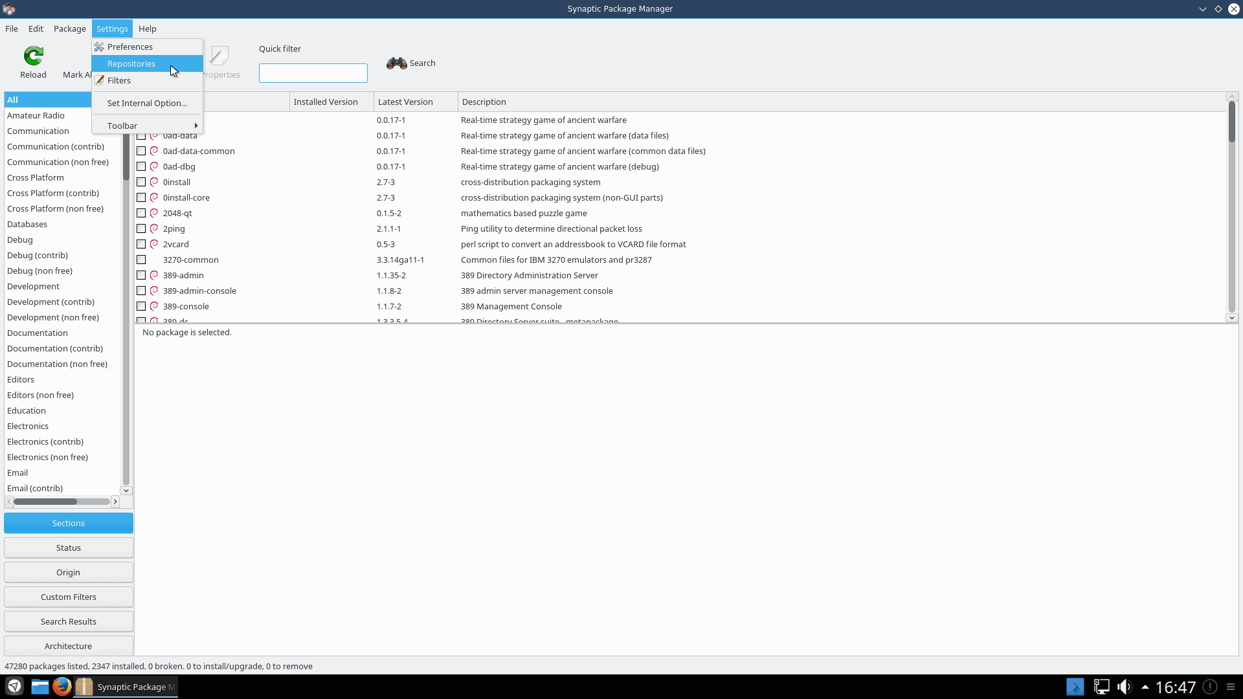Open the File menu
This screenshot has height=699, width=1243.
tap(12, 28)
